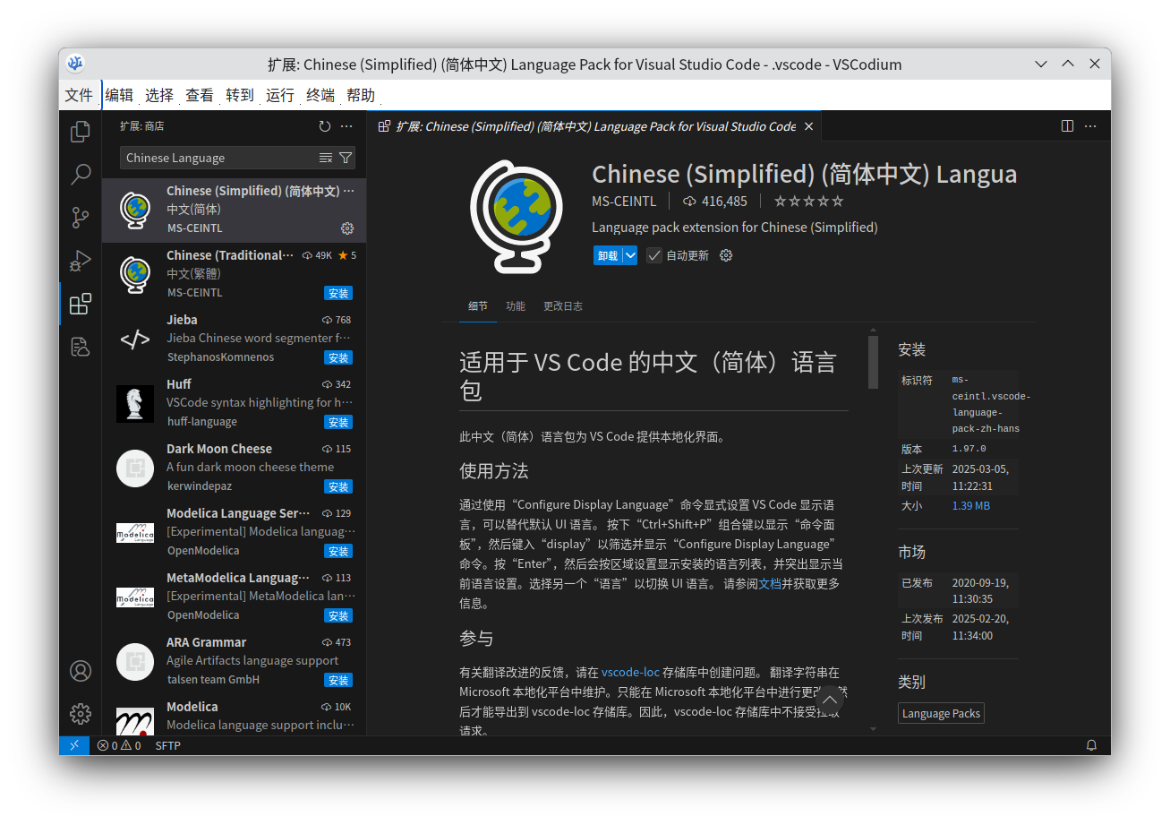Select the Huff extension list entry
The height and width of the screenshot is (825, 1170).
[235, 403]
